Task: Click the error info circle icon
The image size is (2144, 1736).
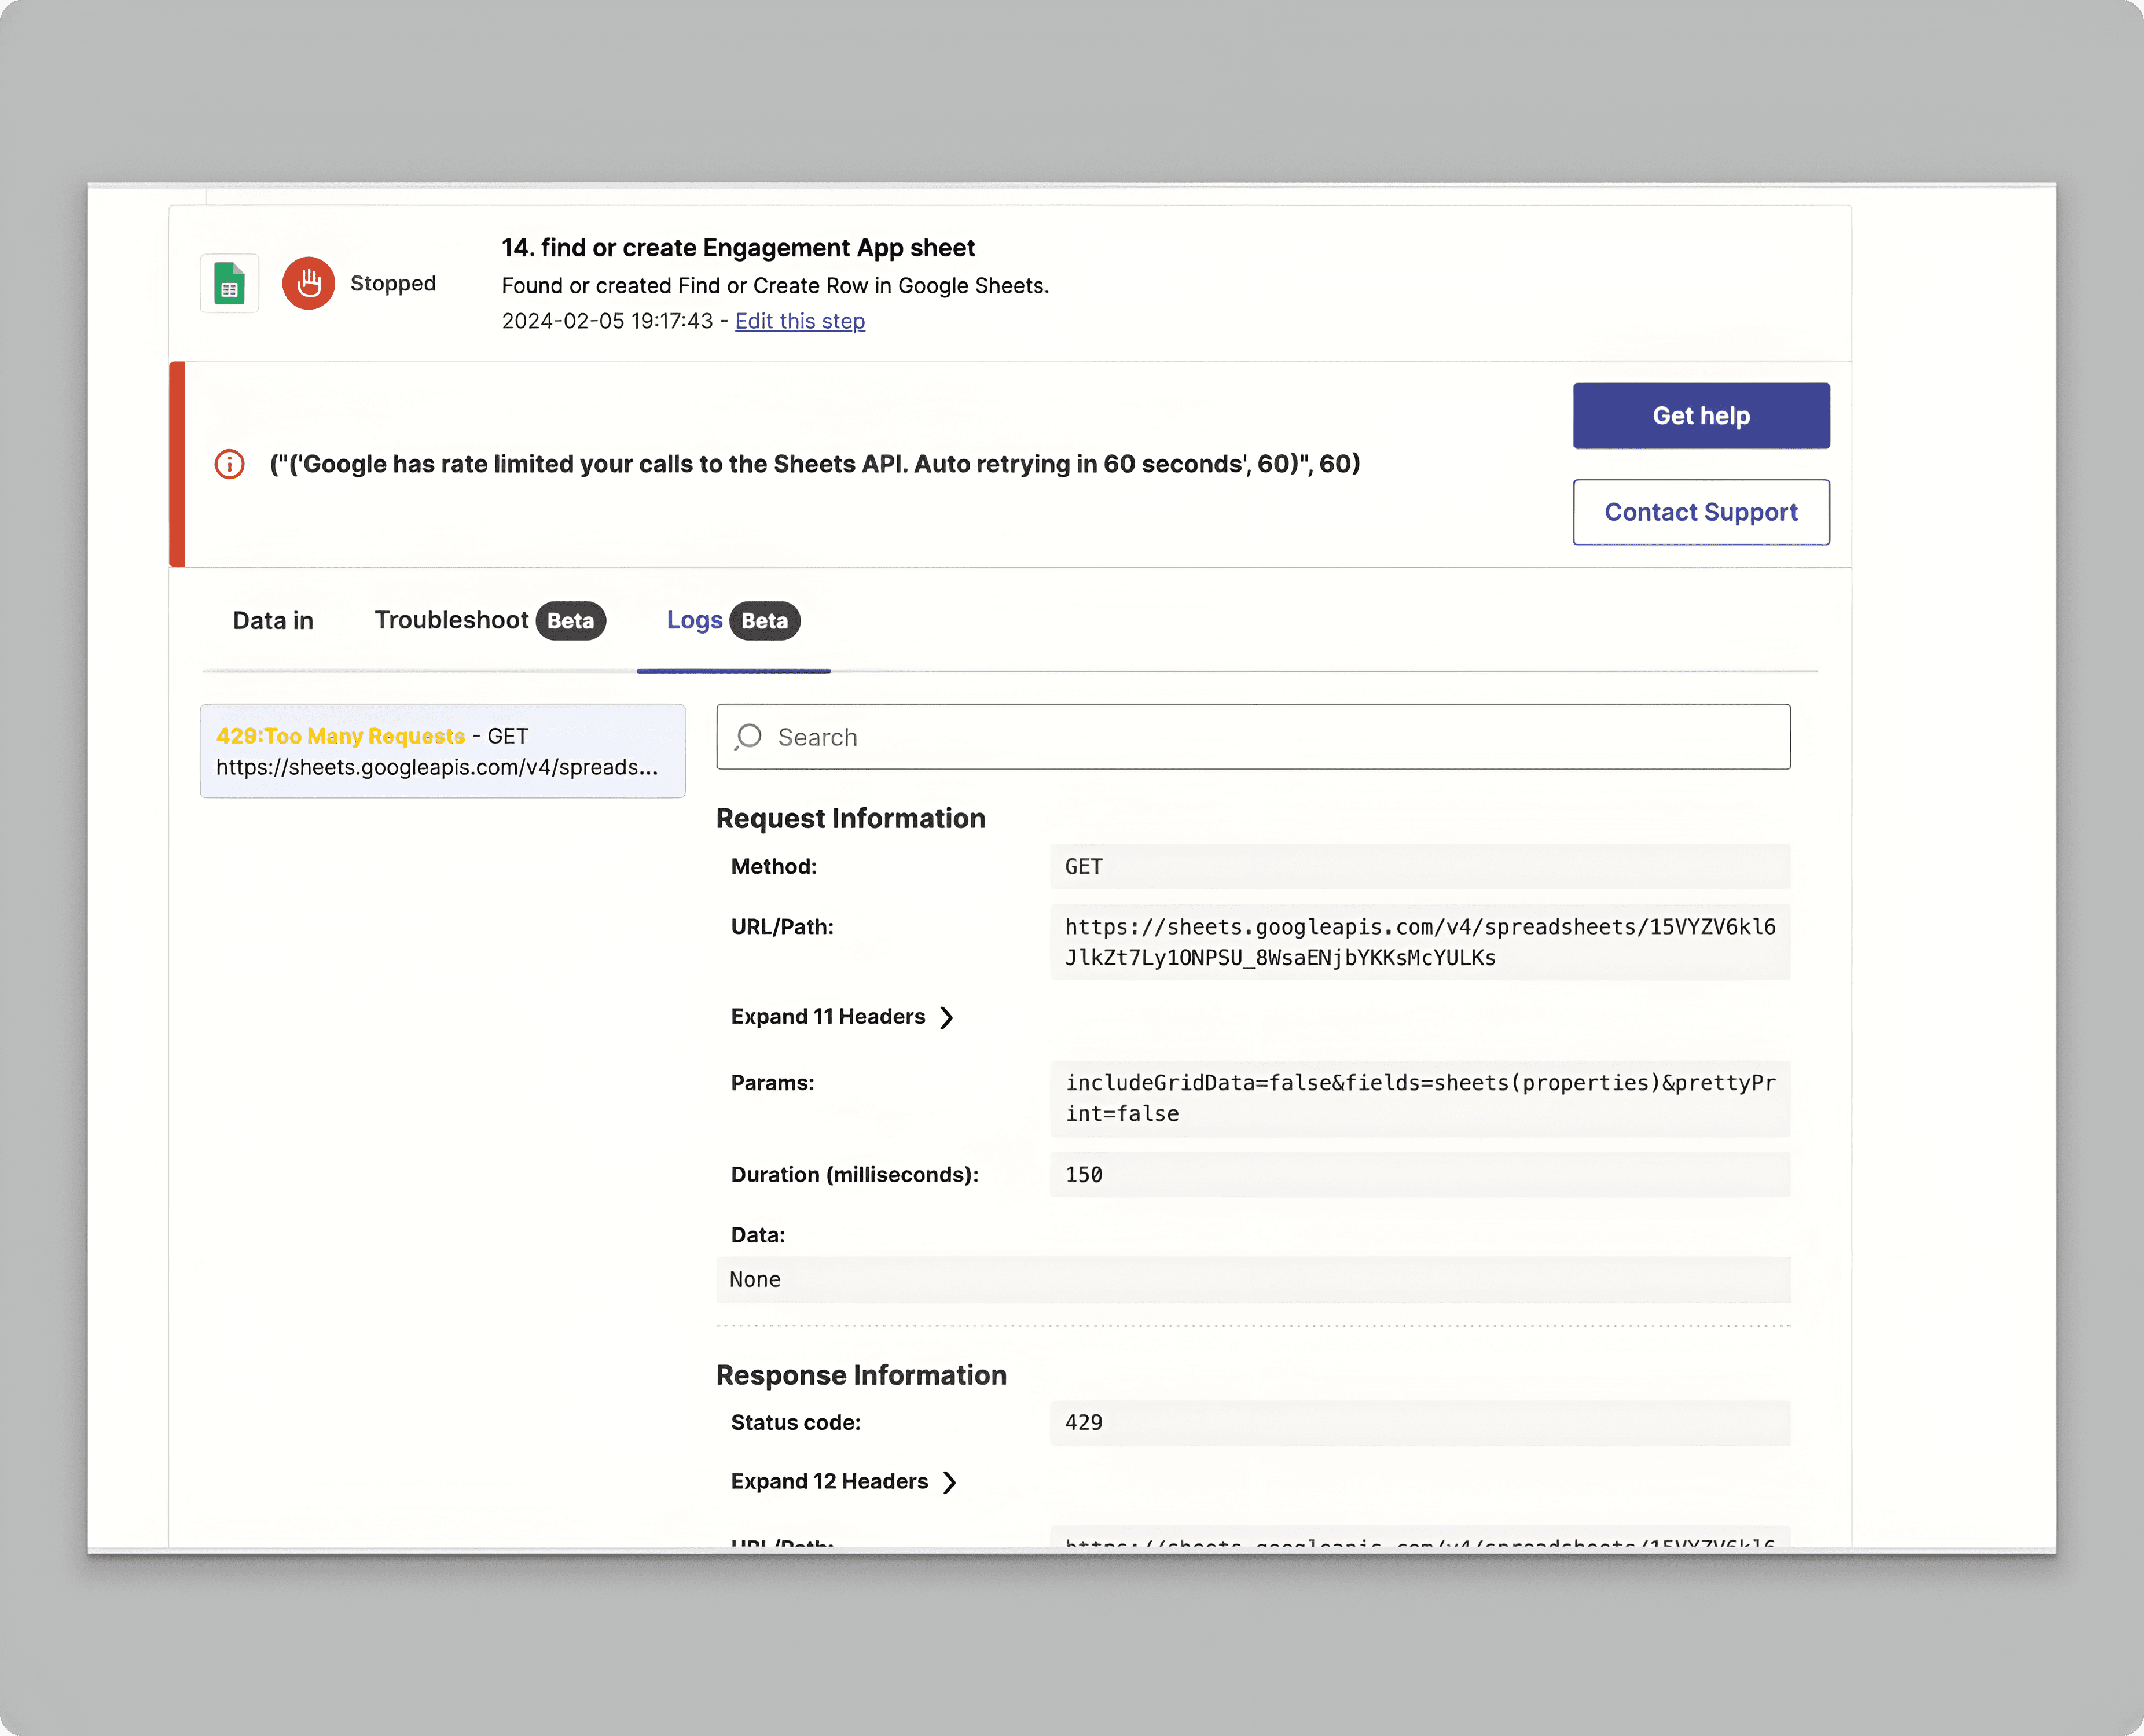Action: (229, 464)
